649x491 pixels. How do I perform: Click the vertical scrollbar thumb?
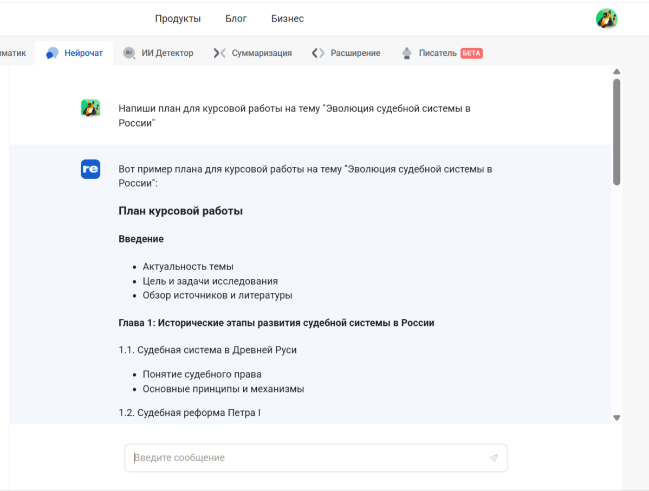(616, 132)
